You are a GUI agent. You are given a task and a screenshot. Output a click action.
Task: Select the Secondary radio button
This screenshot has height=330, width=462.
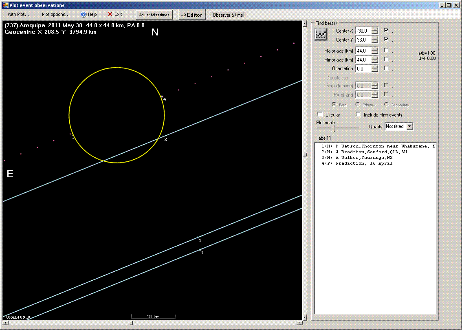point(386,104)
